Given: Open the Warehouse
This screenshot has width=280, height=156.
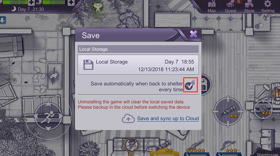Looking at the screenshot, I should pos(267,154).
